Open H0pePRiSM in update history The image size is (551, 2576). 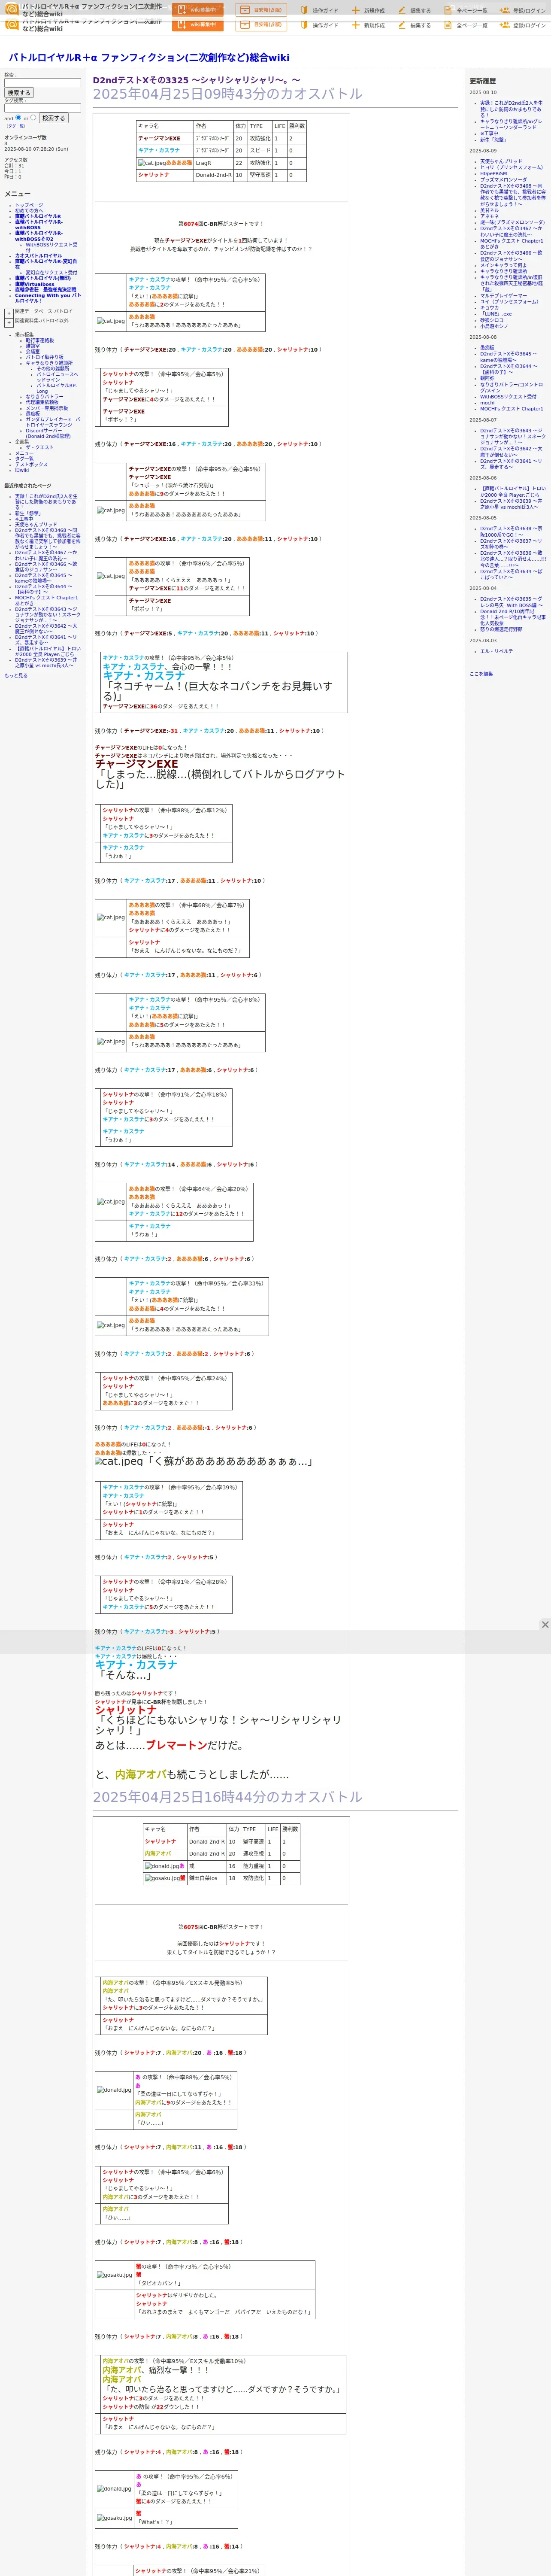coord(493,174)
